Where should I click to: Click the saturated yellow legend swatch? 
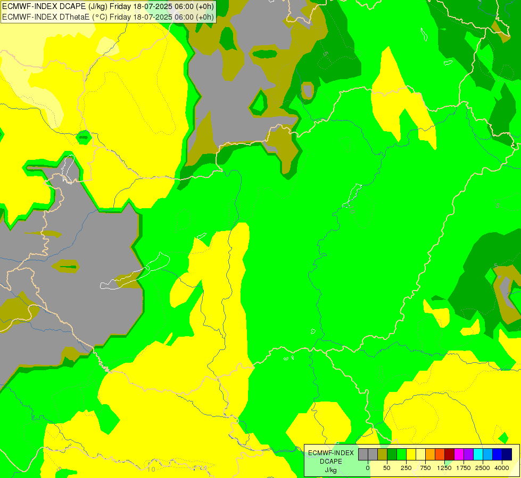click(411, 455)
